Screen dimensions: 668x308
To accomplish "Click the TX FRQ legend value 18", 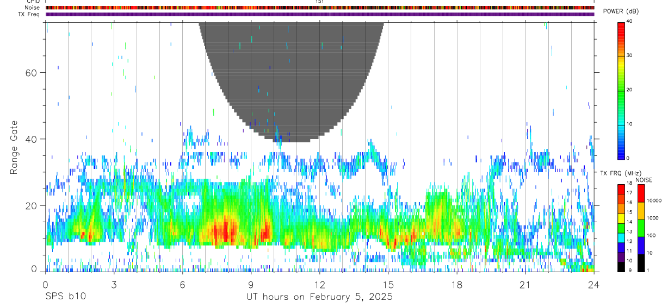I will click(629, 184).
